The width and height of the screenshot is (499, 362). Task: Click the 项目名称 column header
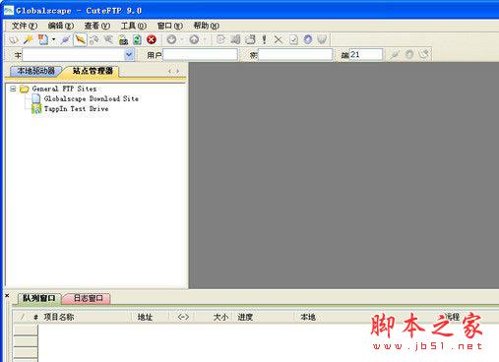click(x=59, y=317)
